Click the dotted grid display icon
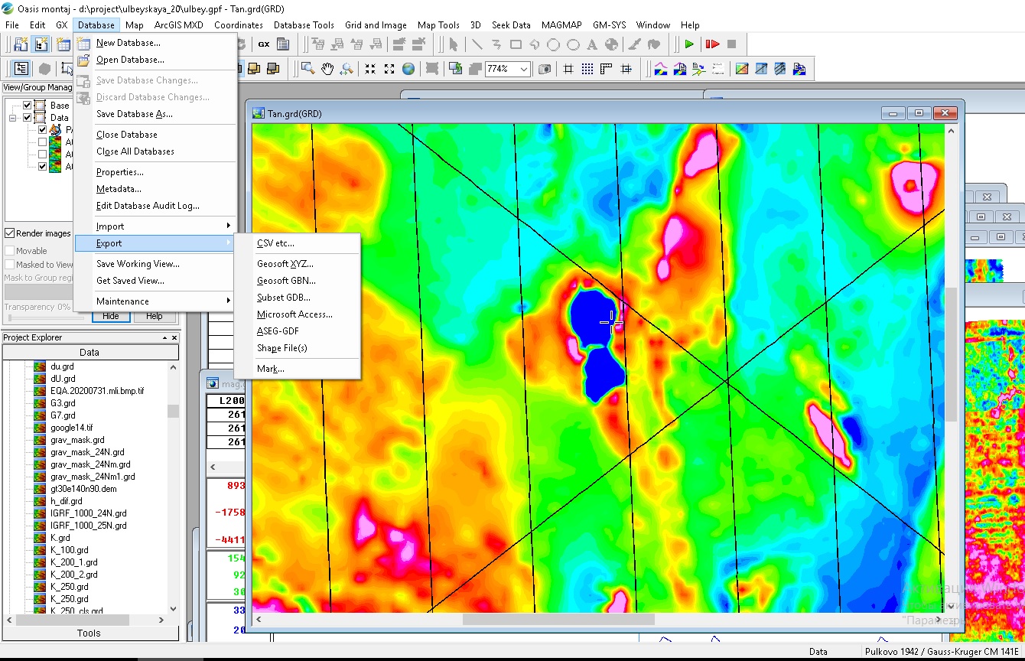The height and width of the screenshot is (661, 1025). pos(587,69)
